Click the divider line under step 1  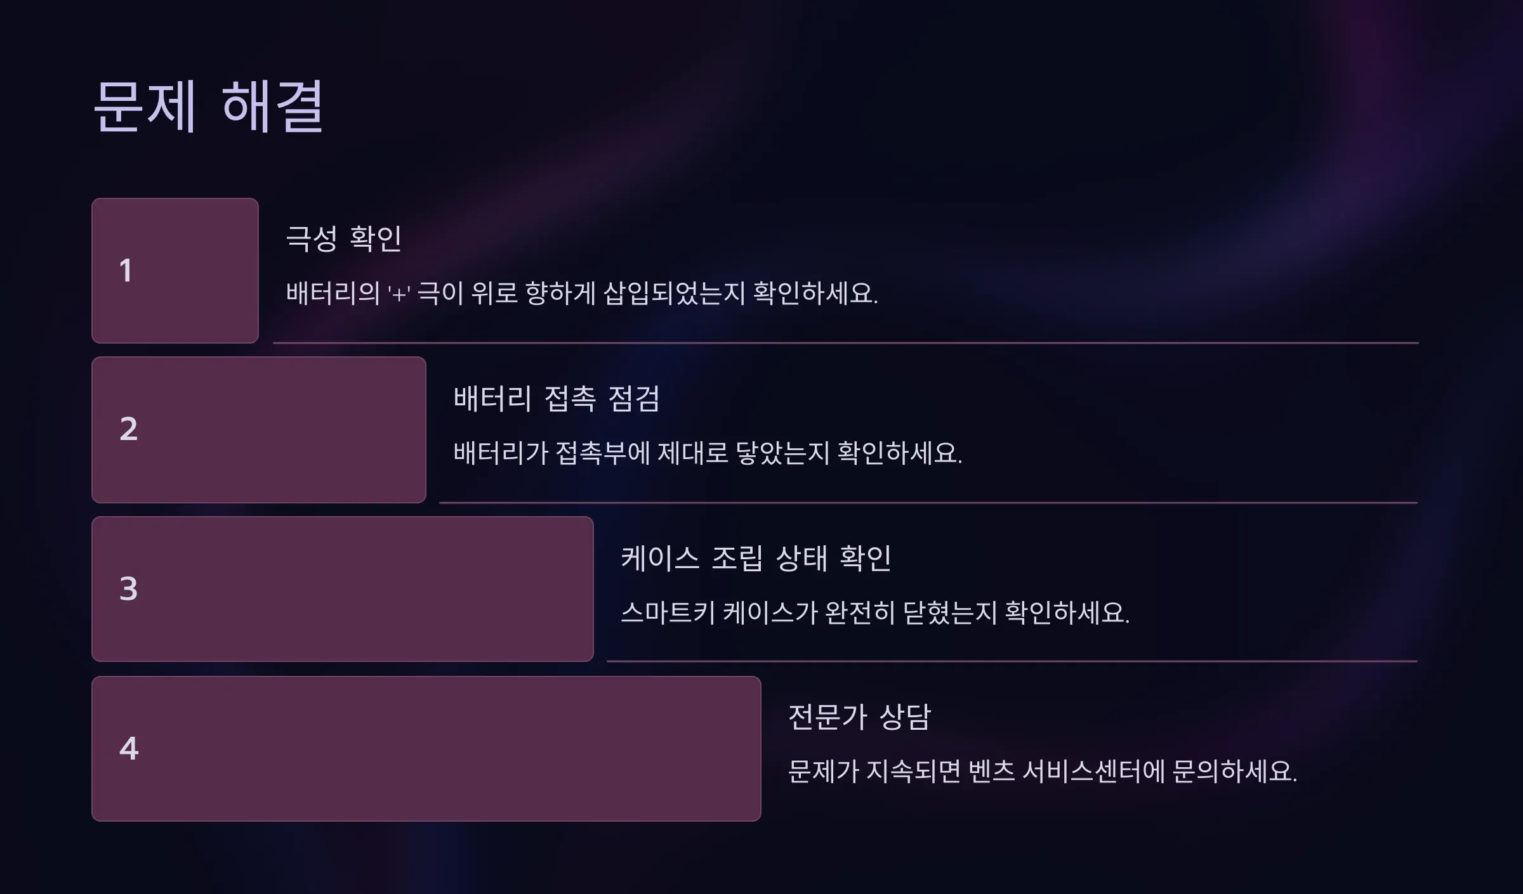click(845, 343)
